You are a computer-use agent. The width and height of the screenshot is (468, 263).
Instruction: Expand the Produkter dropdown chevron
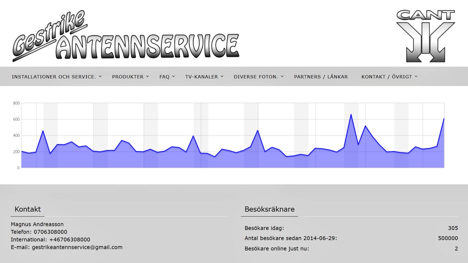click(x=148, y=76)
